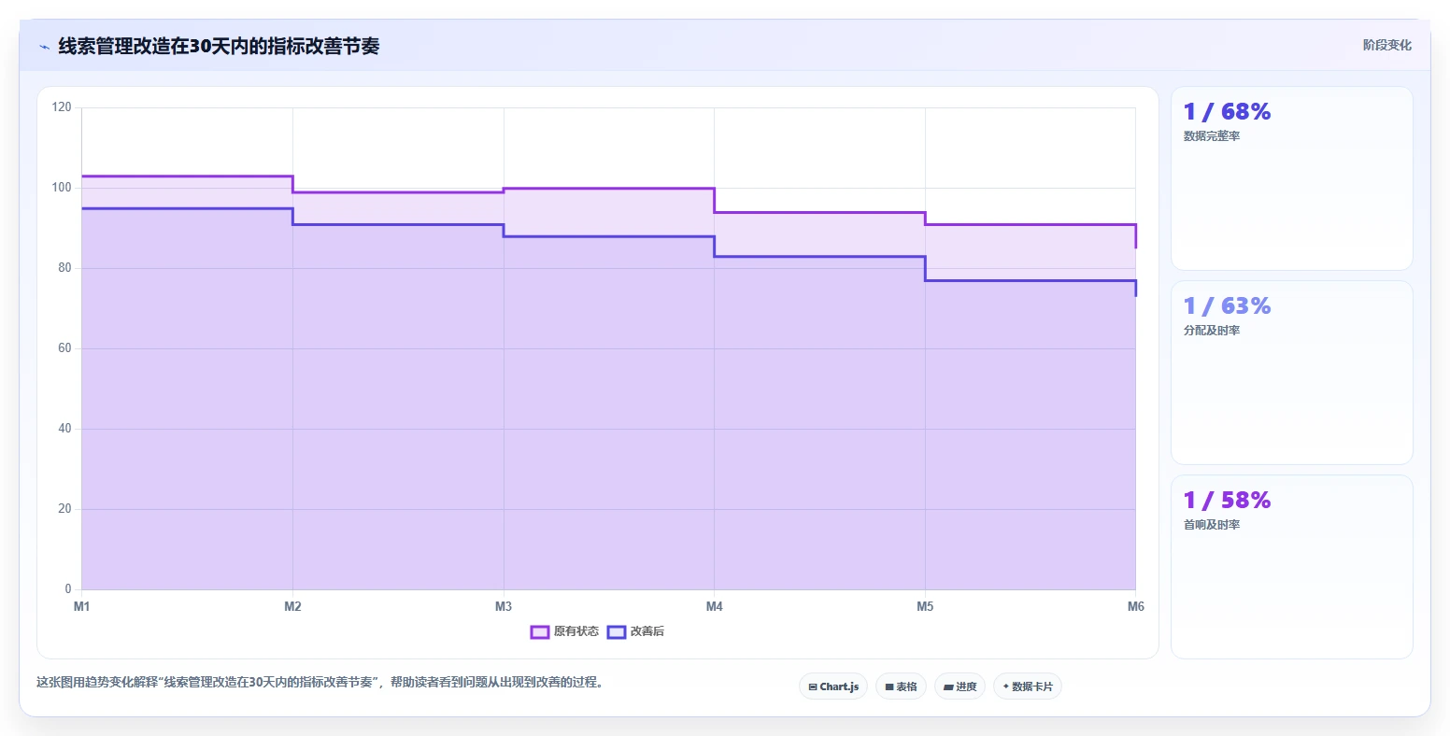Click the 进度 tag pill
Image resolution: width=1450 pixels, height=736 pixels.
960,686
